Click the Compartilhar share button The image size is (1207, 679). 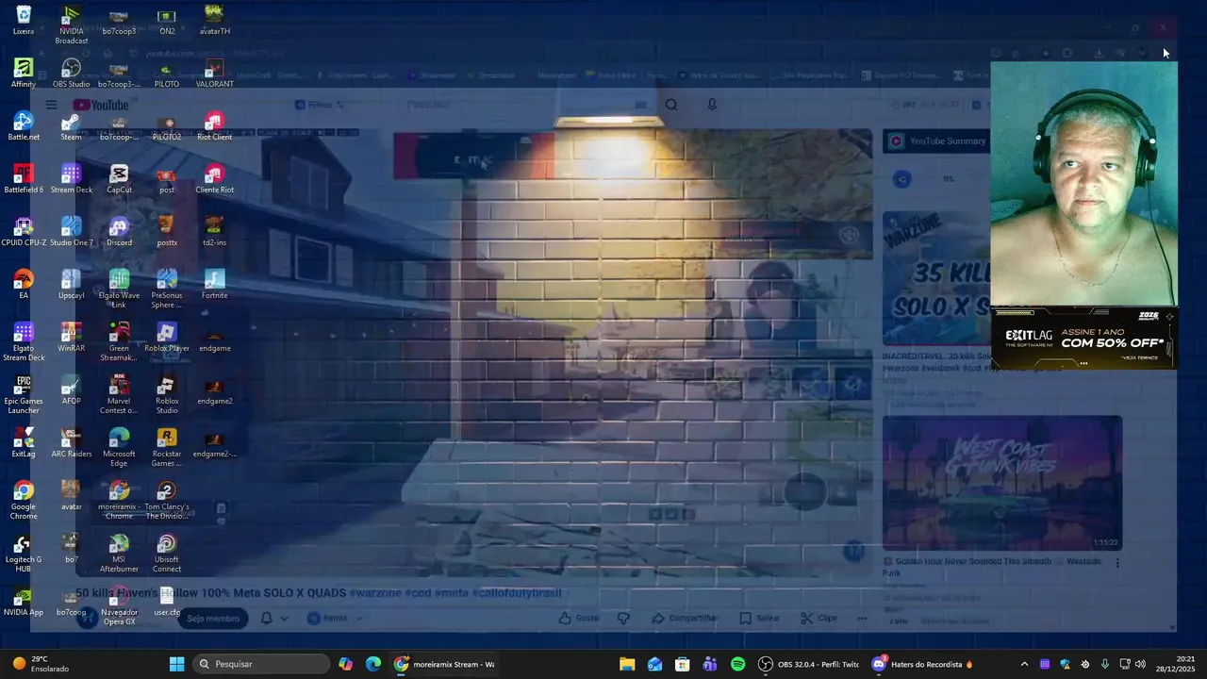pos(685,619)
